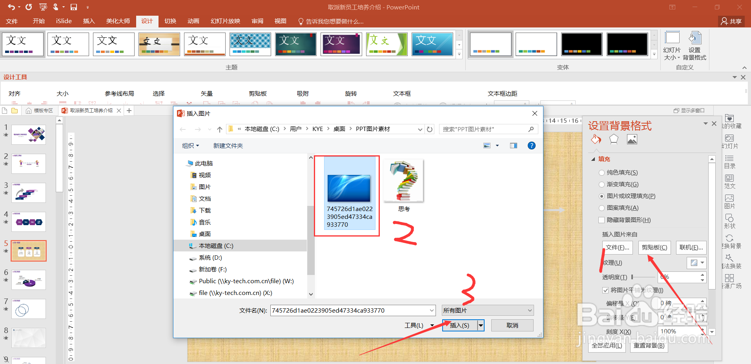Screen dimensions: 751x364
Task: Select the 图案填充 radio option
Action: [x=602, y=208]
